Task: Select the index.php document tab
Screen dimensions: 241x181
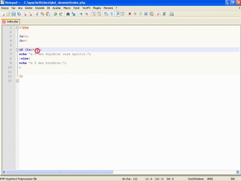Action: point(11,22)
